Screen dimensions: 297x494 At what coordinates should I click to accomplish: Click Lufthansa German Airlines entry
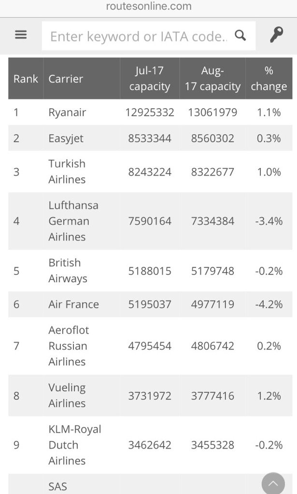coord(73,221)
